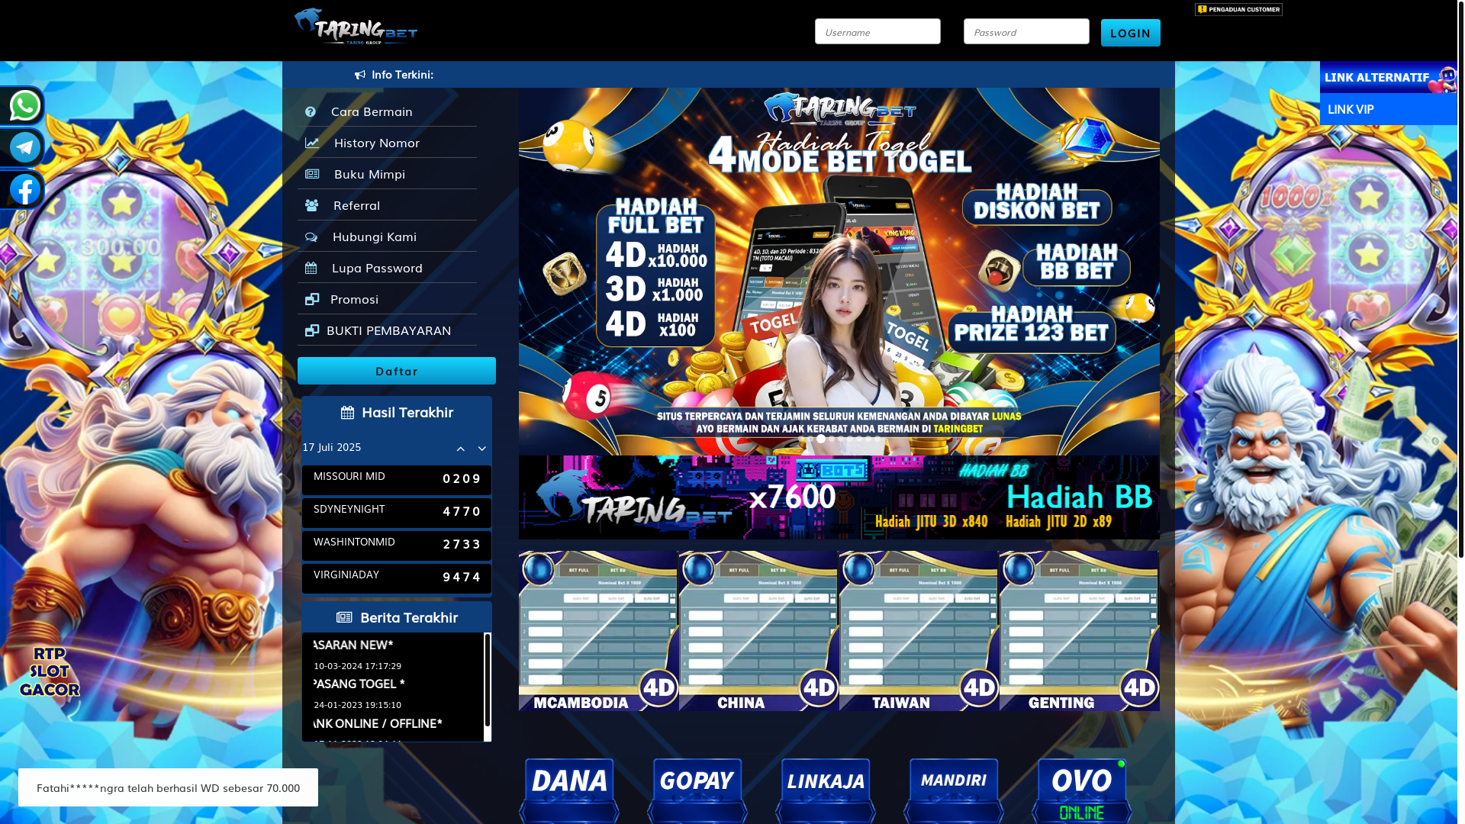Open LINK VIP link
This screenshot has width=1465, height=824.
[1388, 109]
